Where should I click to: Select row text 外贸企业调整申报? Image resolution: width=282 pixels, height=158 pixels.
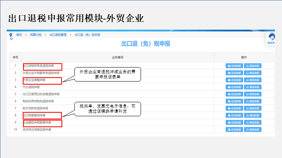pos(34,80)
